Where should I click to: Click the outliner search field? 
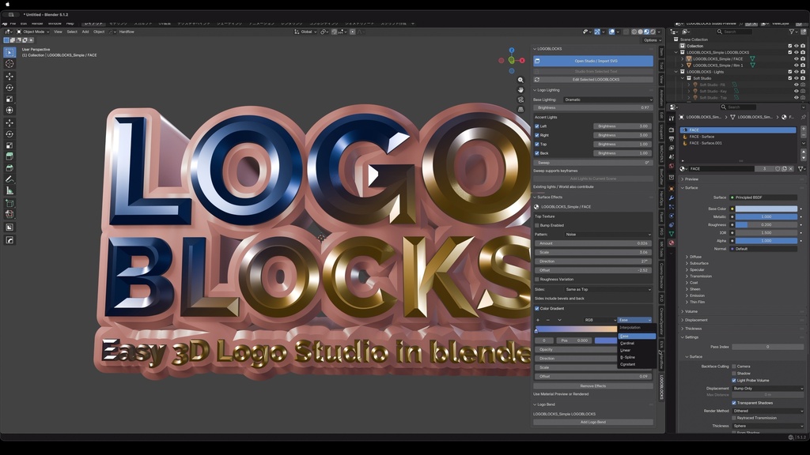click(736, 32)
